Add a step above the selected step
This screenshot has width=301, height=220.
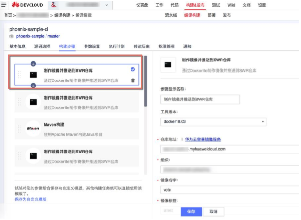coord(33,64)
